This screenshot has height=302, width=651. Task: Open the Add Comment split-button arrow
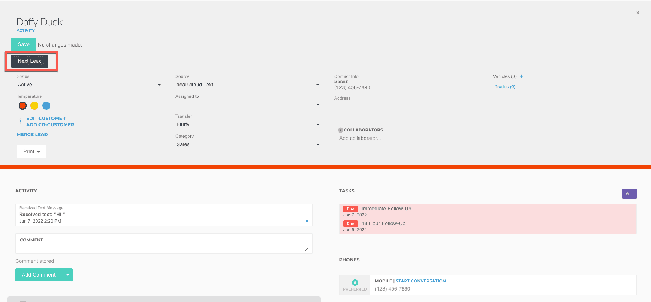point(68,275)
